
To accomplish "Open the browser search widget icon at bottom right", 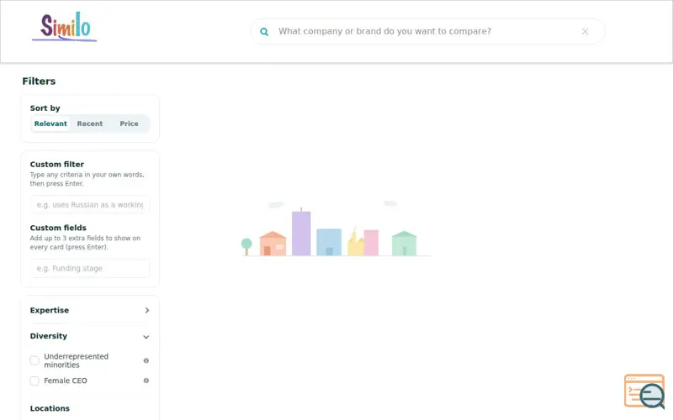I will [x=644, y=391].
